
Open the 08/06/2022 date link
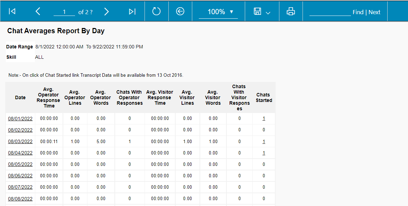(20, 176)
